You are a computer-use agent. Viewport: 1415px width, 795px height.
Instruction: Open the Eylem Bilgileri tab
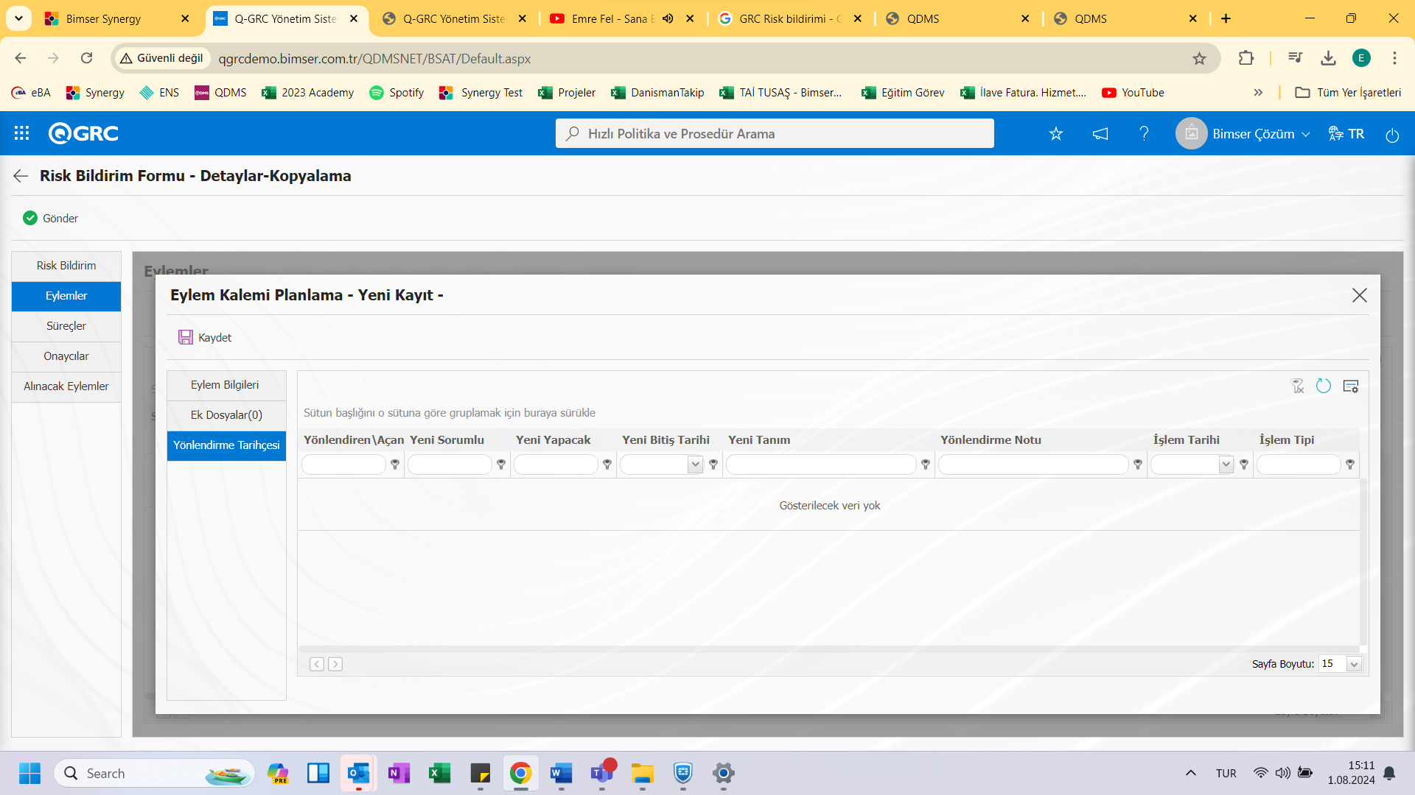(x=225, y=384)
